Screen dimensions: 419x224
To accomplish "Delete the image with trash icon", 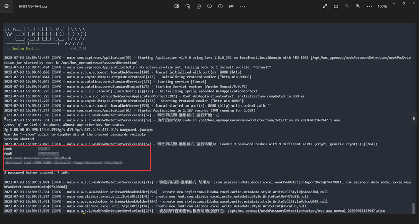I will pyautogui.click(x=199, y=6).
